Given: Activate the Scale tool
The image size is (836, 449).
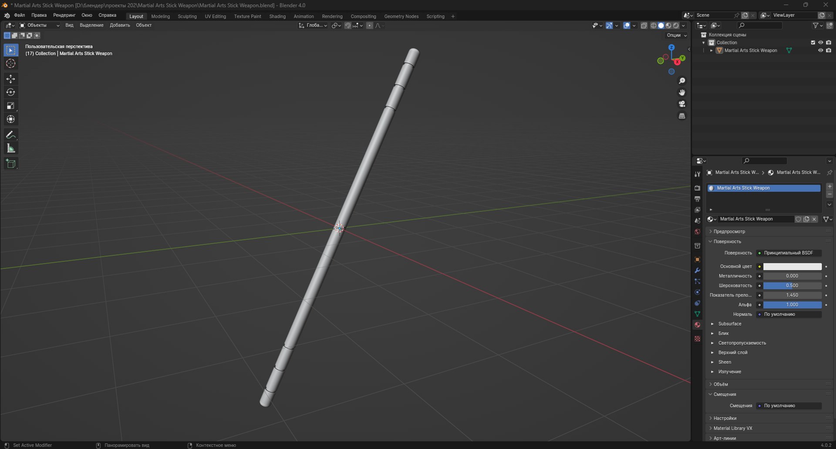Looking at the screenshot, I should [x=11, y=106].
